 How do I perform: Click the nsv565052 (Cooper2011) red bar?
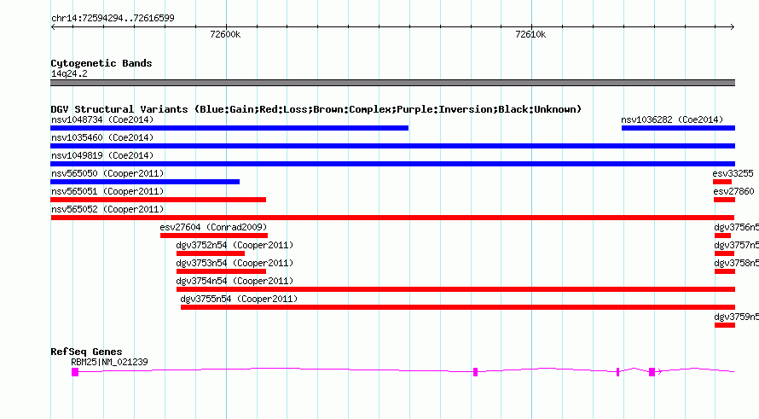point(392,218)
